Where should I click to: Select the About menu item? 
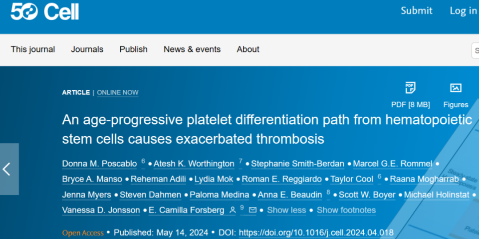pos(248,49)
